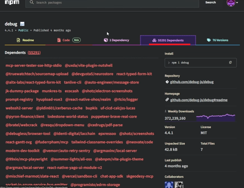
Task: Open the Code Beta tab
Action: coord(69,40)
